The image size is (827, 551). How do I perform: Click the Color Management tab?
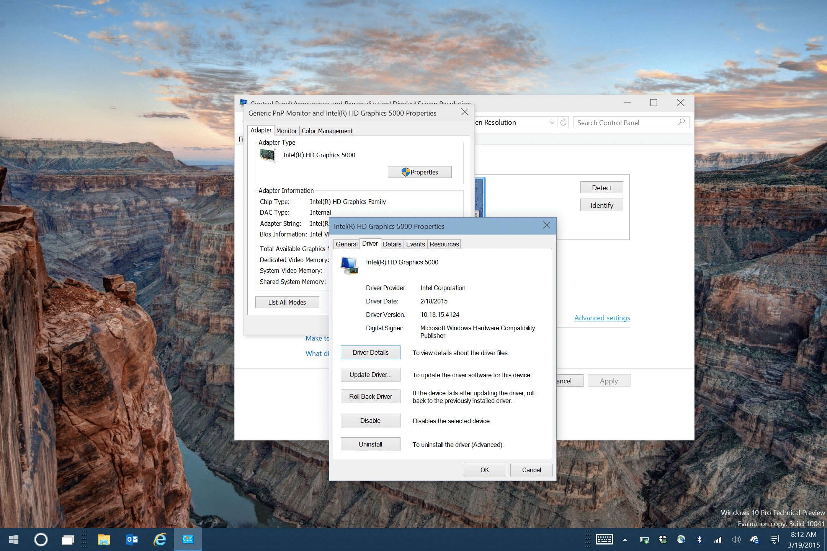point(326,130)
